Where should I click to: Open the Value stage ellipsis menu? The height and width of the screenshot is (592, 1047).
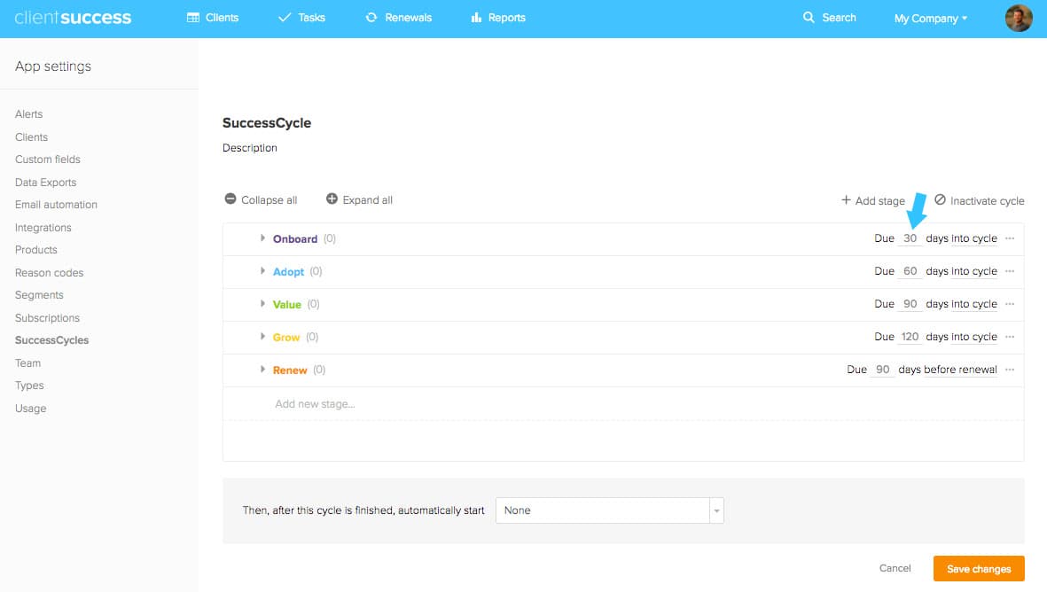click(x=1010, y=304)
